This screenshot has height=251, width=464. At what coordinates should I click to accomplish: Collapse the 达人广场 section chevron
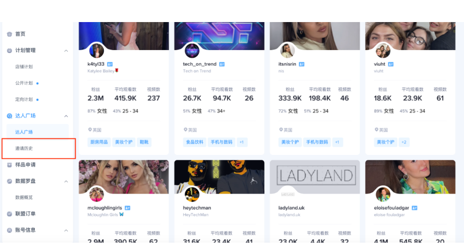(66, 116)
